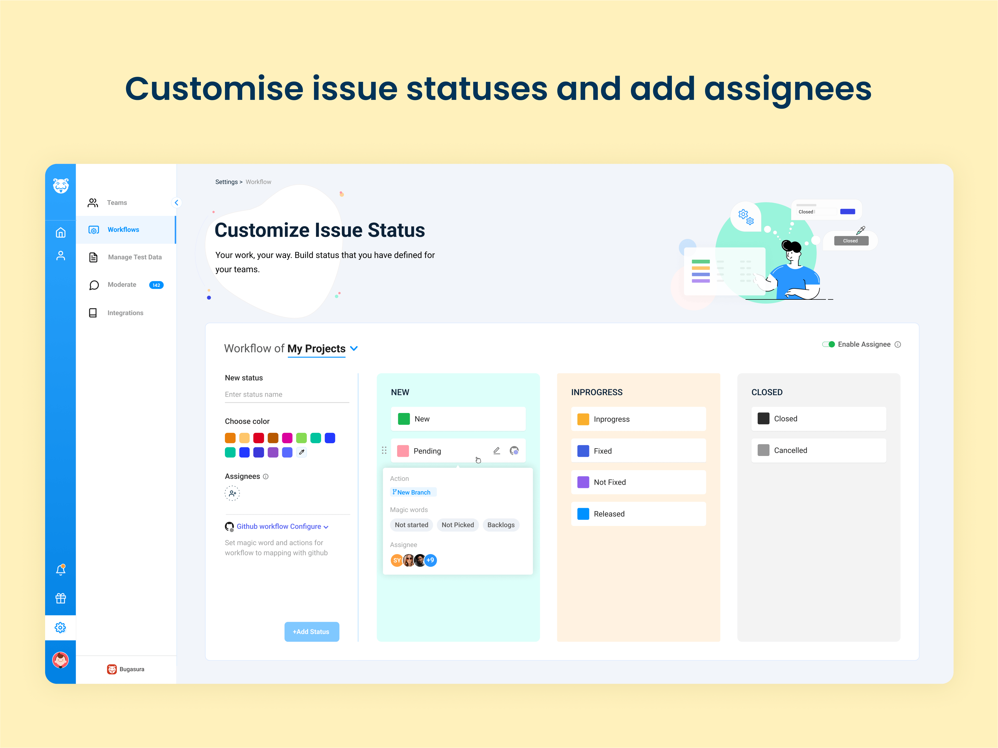Pick the magenta pink color swatch
Screen dimensions: 998x748
point(287,438)
